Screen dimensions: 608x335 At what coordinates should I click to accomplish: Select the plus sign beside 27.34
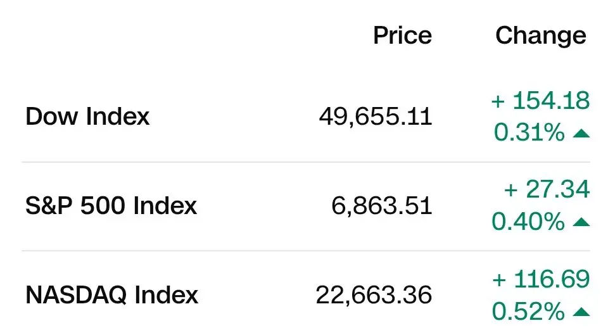[x=510, y=191]
